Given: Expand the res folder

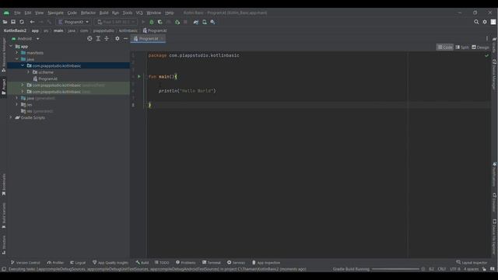Looking at the screenshot, I should click(x=17, y=104).
